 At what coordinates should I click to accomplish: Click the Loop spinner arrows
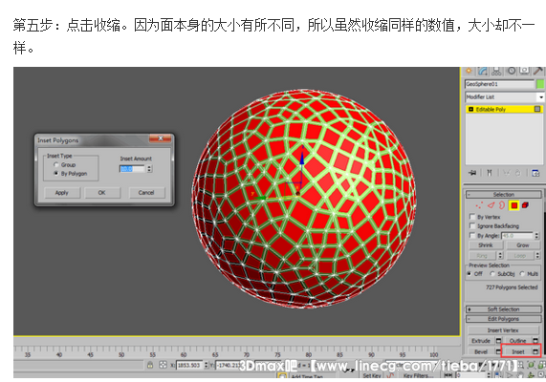536,255
